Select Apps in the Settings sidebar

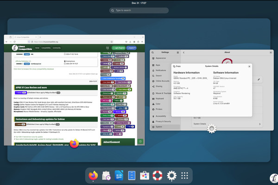tap(165, 65)
